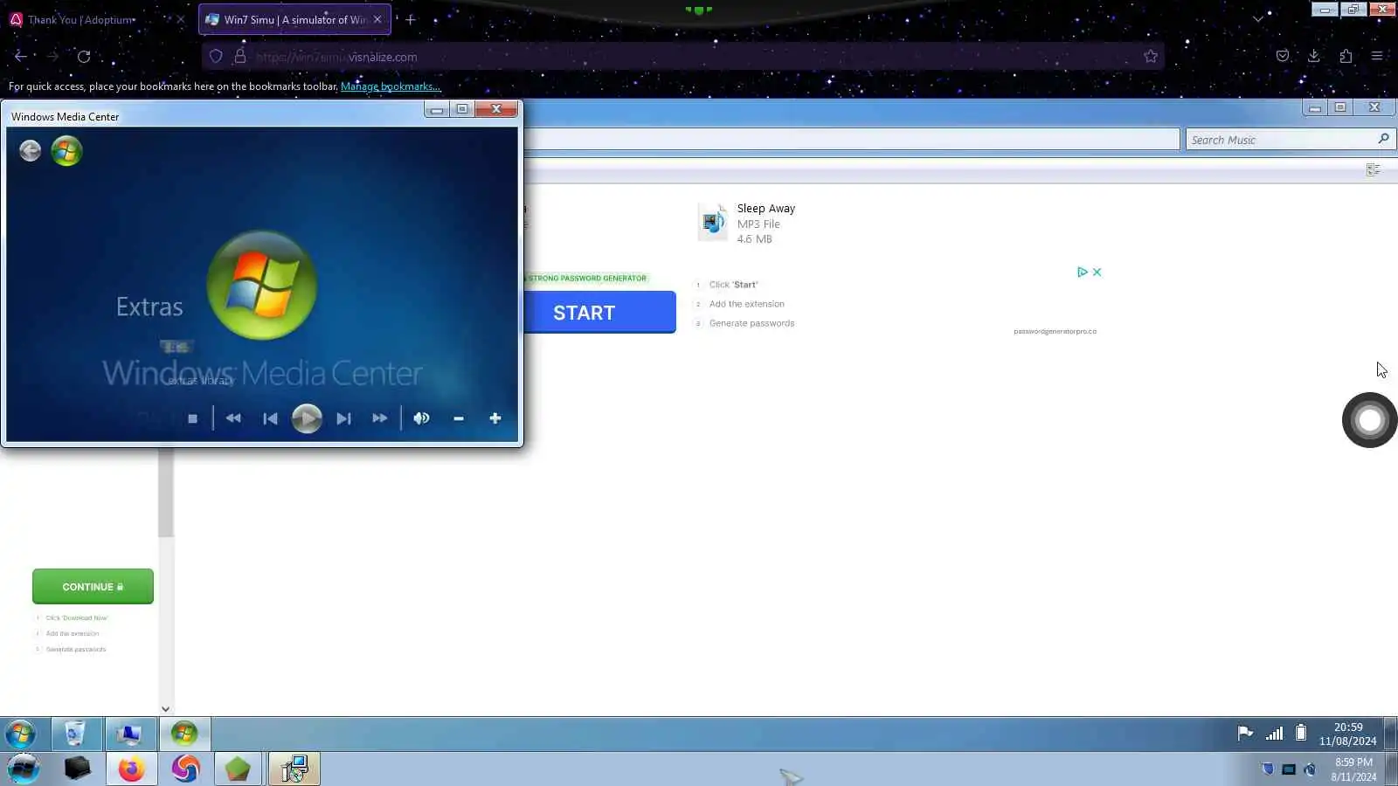The width and height of the screenshot is (1398, 786).
Task: Decrease Media Center volume with minus
Action: tap(458, 418)
